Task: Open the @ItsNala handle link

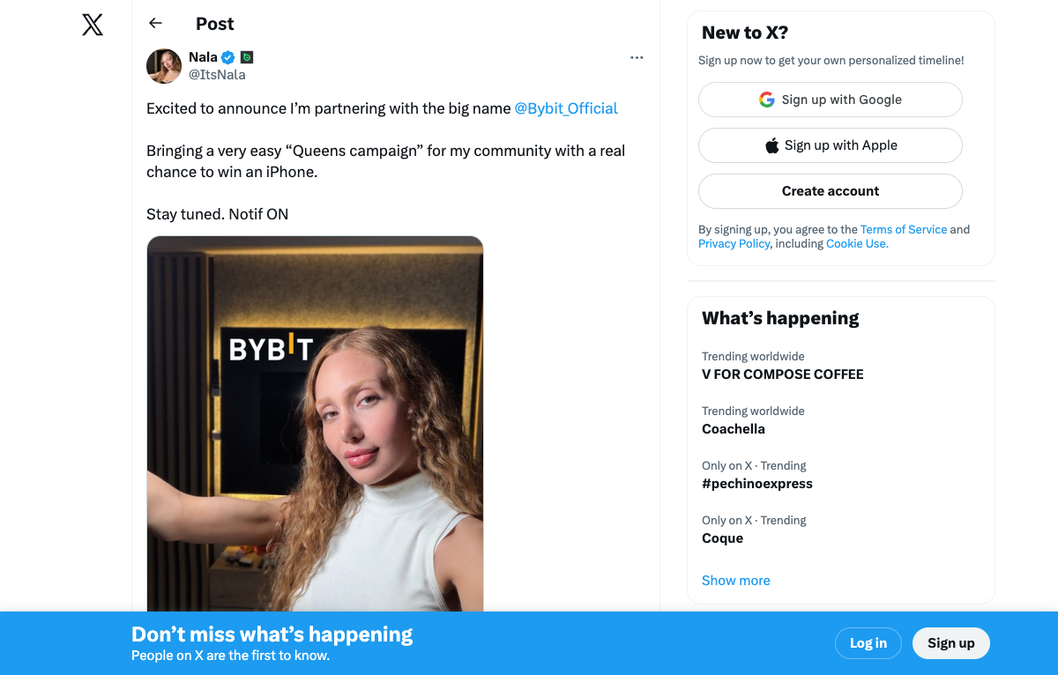Action: coord(217,75)
